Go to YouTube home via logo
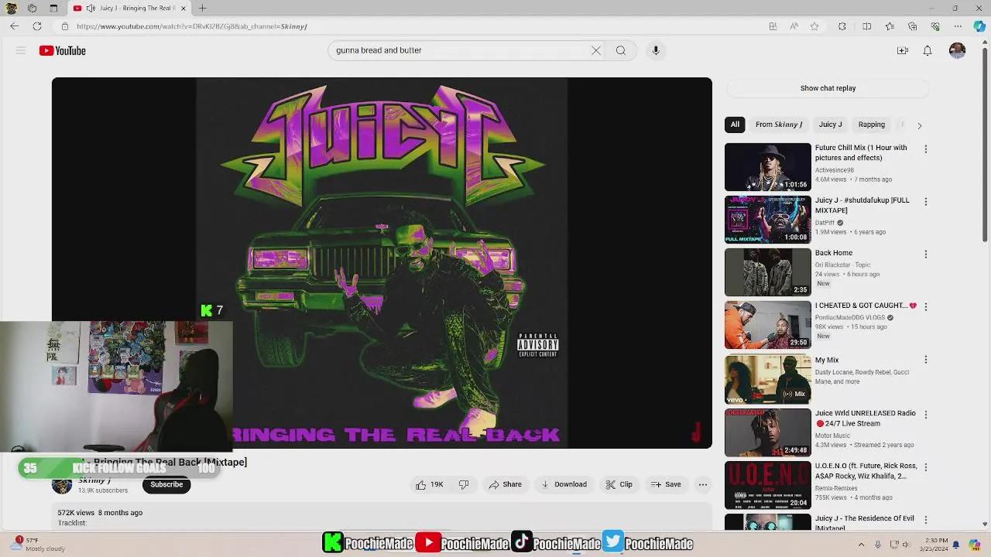991x557 pixels. click(x=63, y=51)
